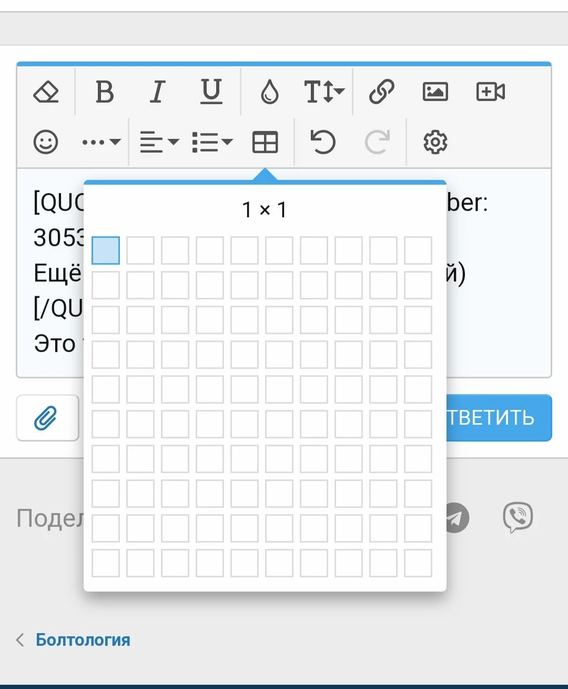Viewport: 568px width, 689px height.
Task: Open the text alignment dropdown
Action: [x=159, y=142]
